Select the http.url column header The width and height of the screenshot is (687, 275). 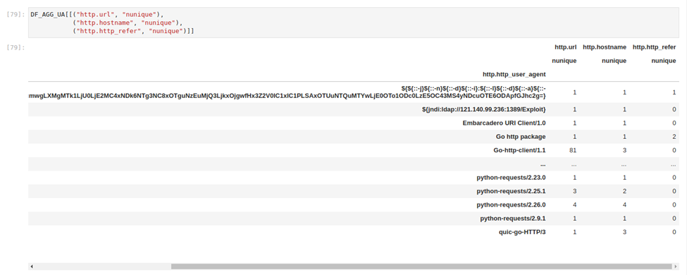click(x=565, y=47)
